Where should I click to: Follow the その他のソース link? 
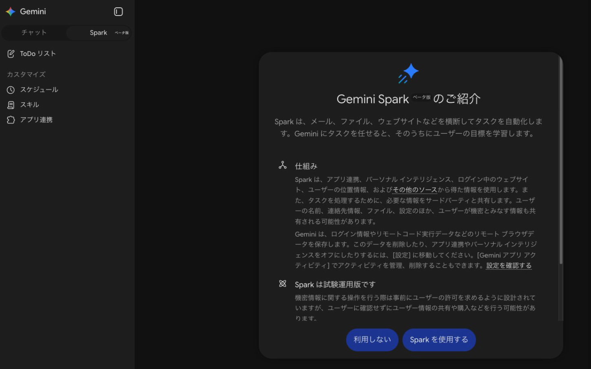point(415,190)
